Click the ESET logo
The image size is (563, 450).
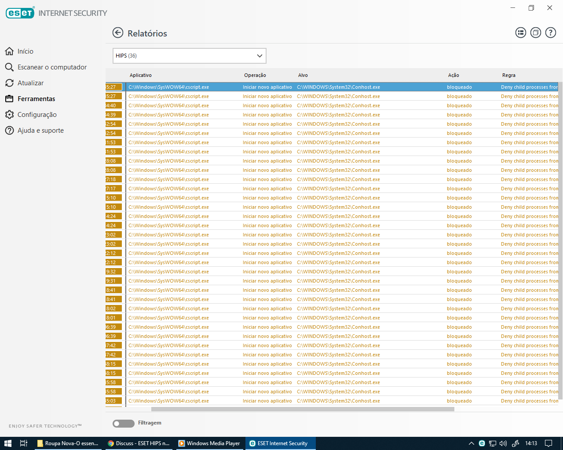click(20, 13)
